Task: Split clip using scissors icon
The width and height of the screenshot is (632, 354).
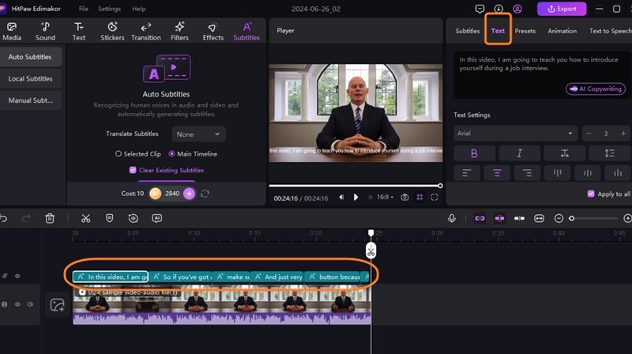Action: (85, 219)
